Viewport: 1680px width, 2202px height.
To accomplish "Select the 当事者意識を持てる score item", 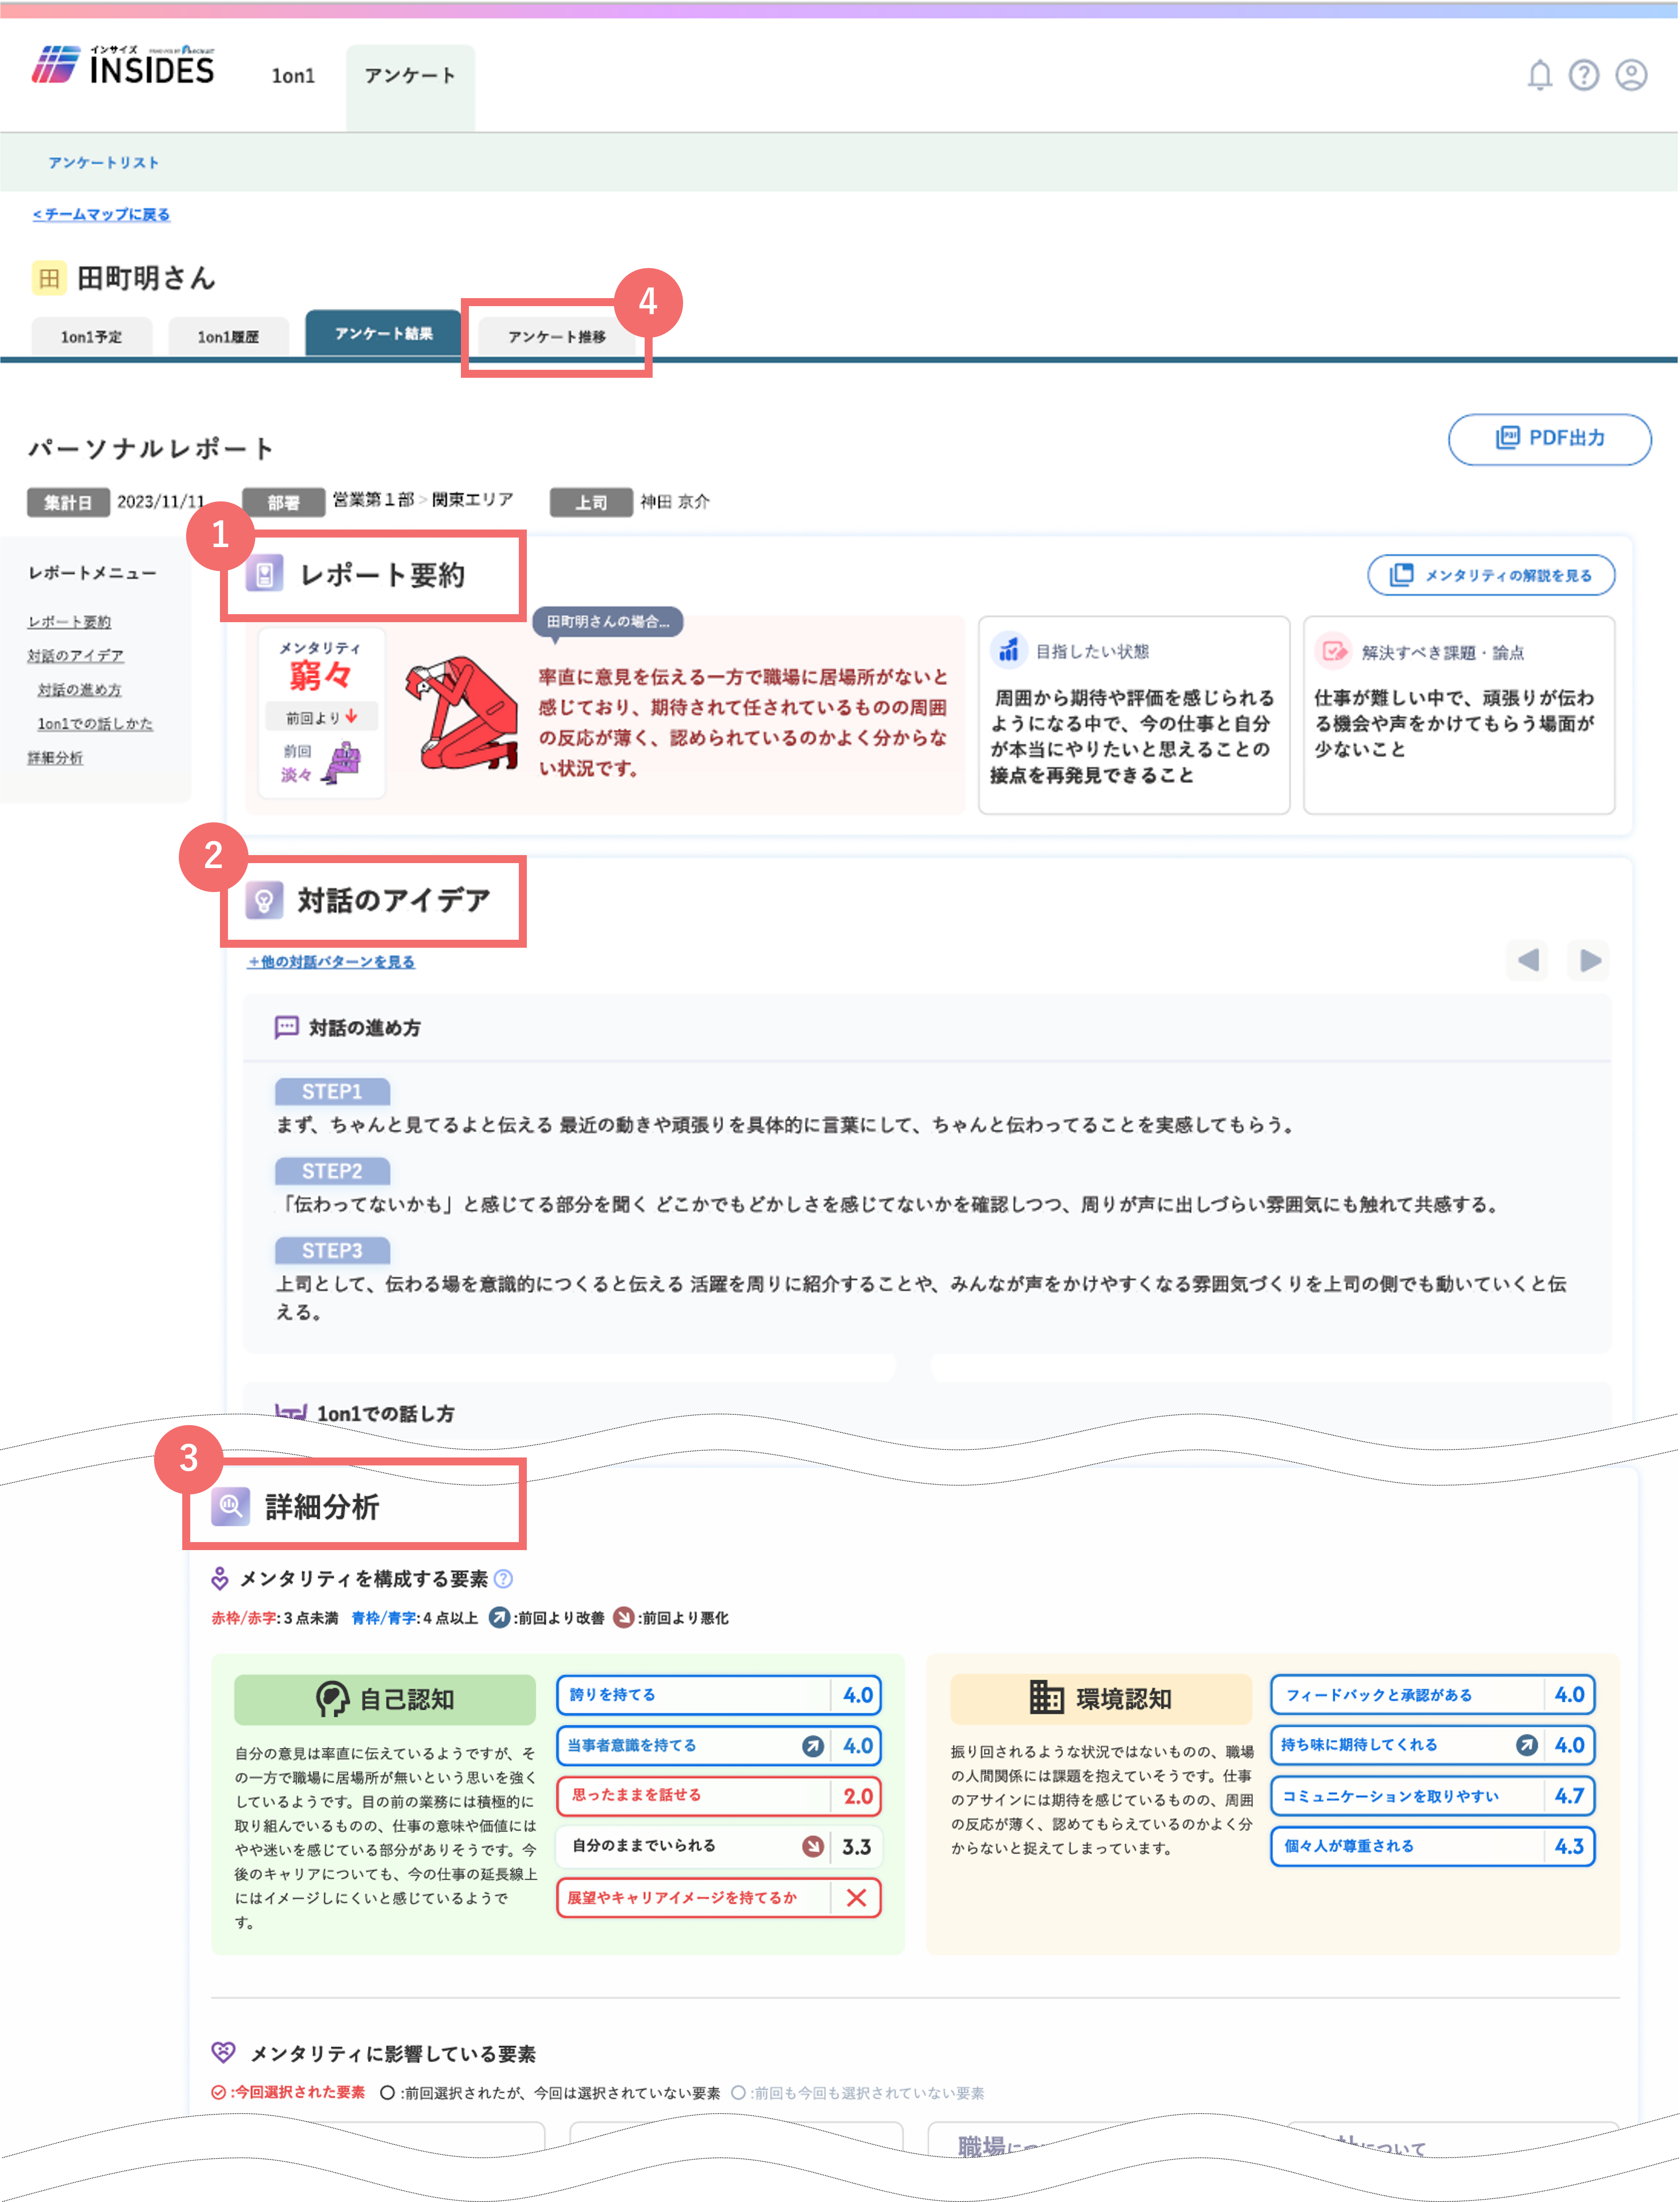I will [719, 1746].
